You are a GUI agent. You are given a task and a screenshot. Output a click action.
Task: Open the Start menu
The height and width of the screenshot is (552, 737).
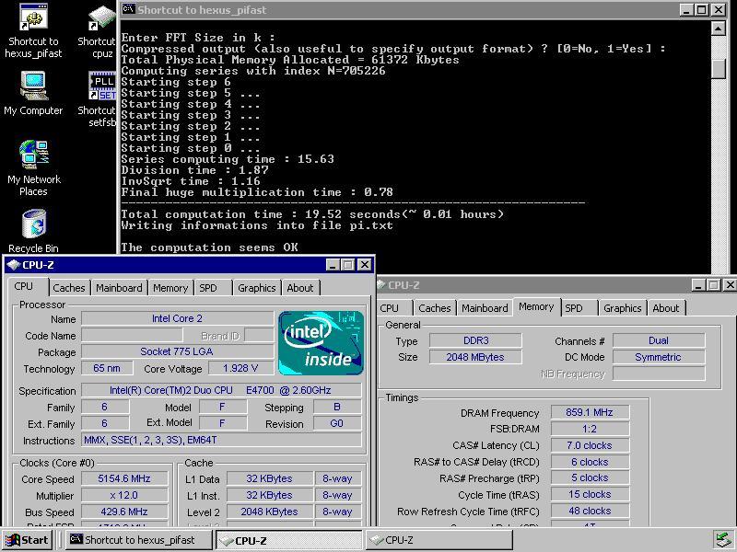[x=28, y=540]
